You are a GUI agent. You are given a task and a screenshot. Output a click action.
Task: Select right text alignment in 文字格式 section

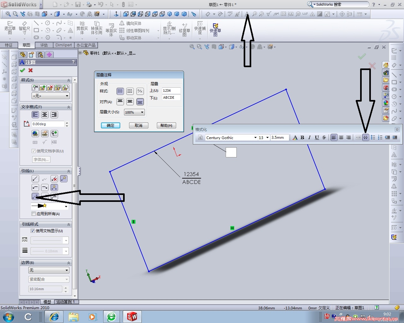[54, 115]
